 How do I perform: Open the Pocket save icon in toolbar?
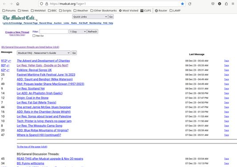point(213,4)
